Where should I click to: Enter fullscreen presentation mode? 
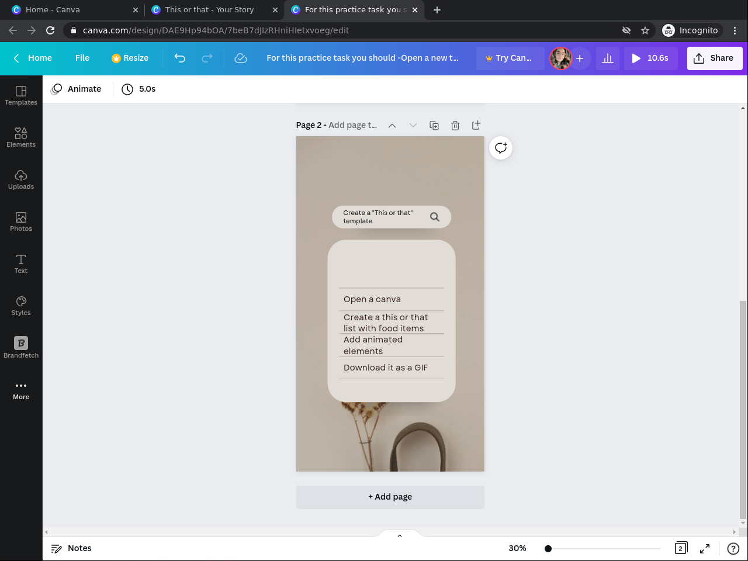(705, 548)
